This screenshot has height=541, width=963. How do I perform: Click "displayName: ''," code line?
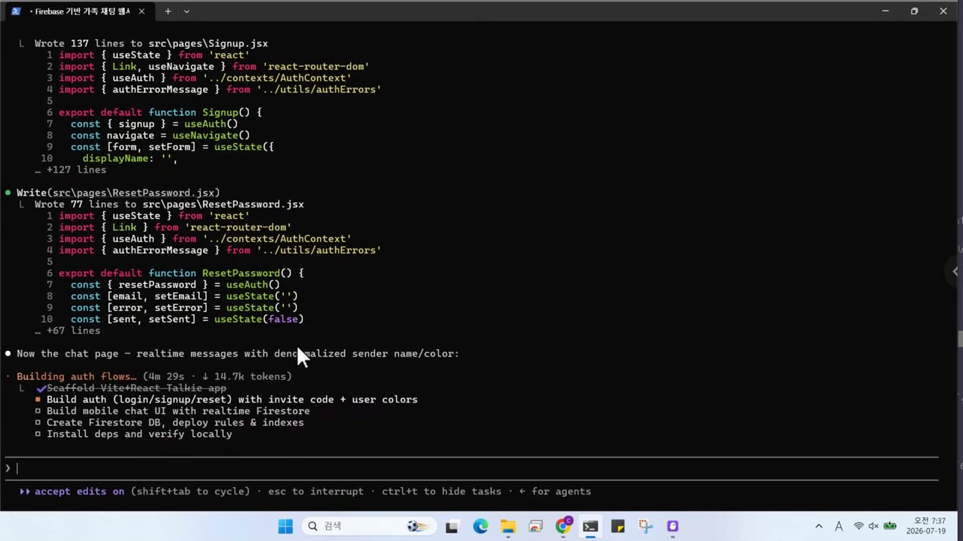[130, 158]
